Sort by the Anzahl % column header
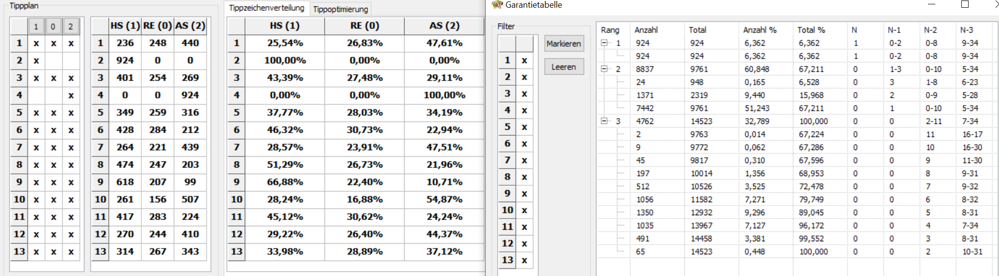999x276 pixels. (760, 30)
